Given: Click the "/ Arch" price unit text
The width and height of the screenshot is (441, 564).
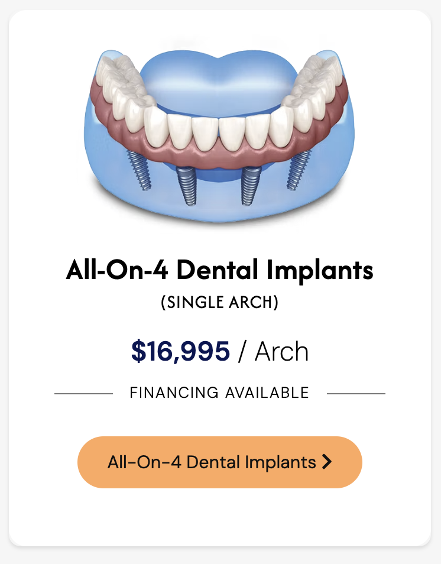Looking at the screenshot, I should pos(273,352).
